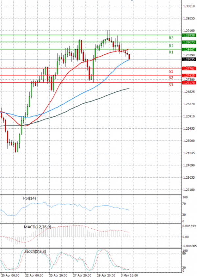Click the 1.28190 price axis value
This screenshot has width=197, height=277.
click(189, 55)
